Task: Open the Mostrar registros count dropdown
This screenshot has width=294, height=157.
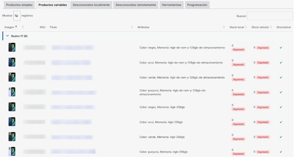Action: click(x=17, y=16)
